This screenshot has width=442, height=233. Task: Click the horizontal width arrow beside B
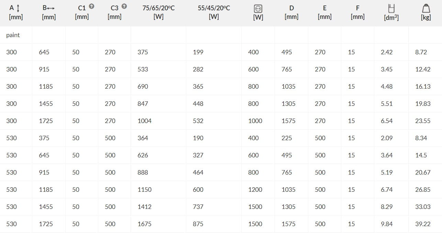point(51,8)
